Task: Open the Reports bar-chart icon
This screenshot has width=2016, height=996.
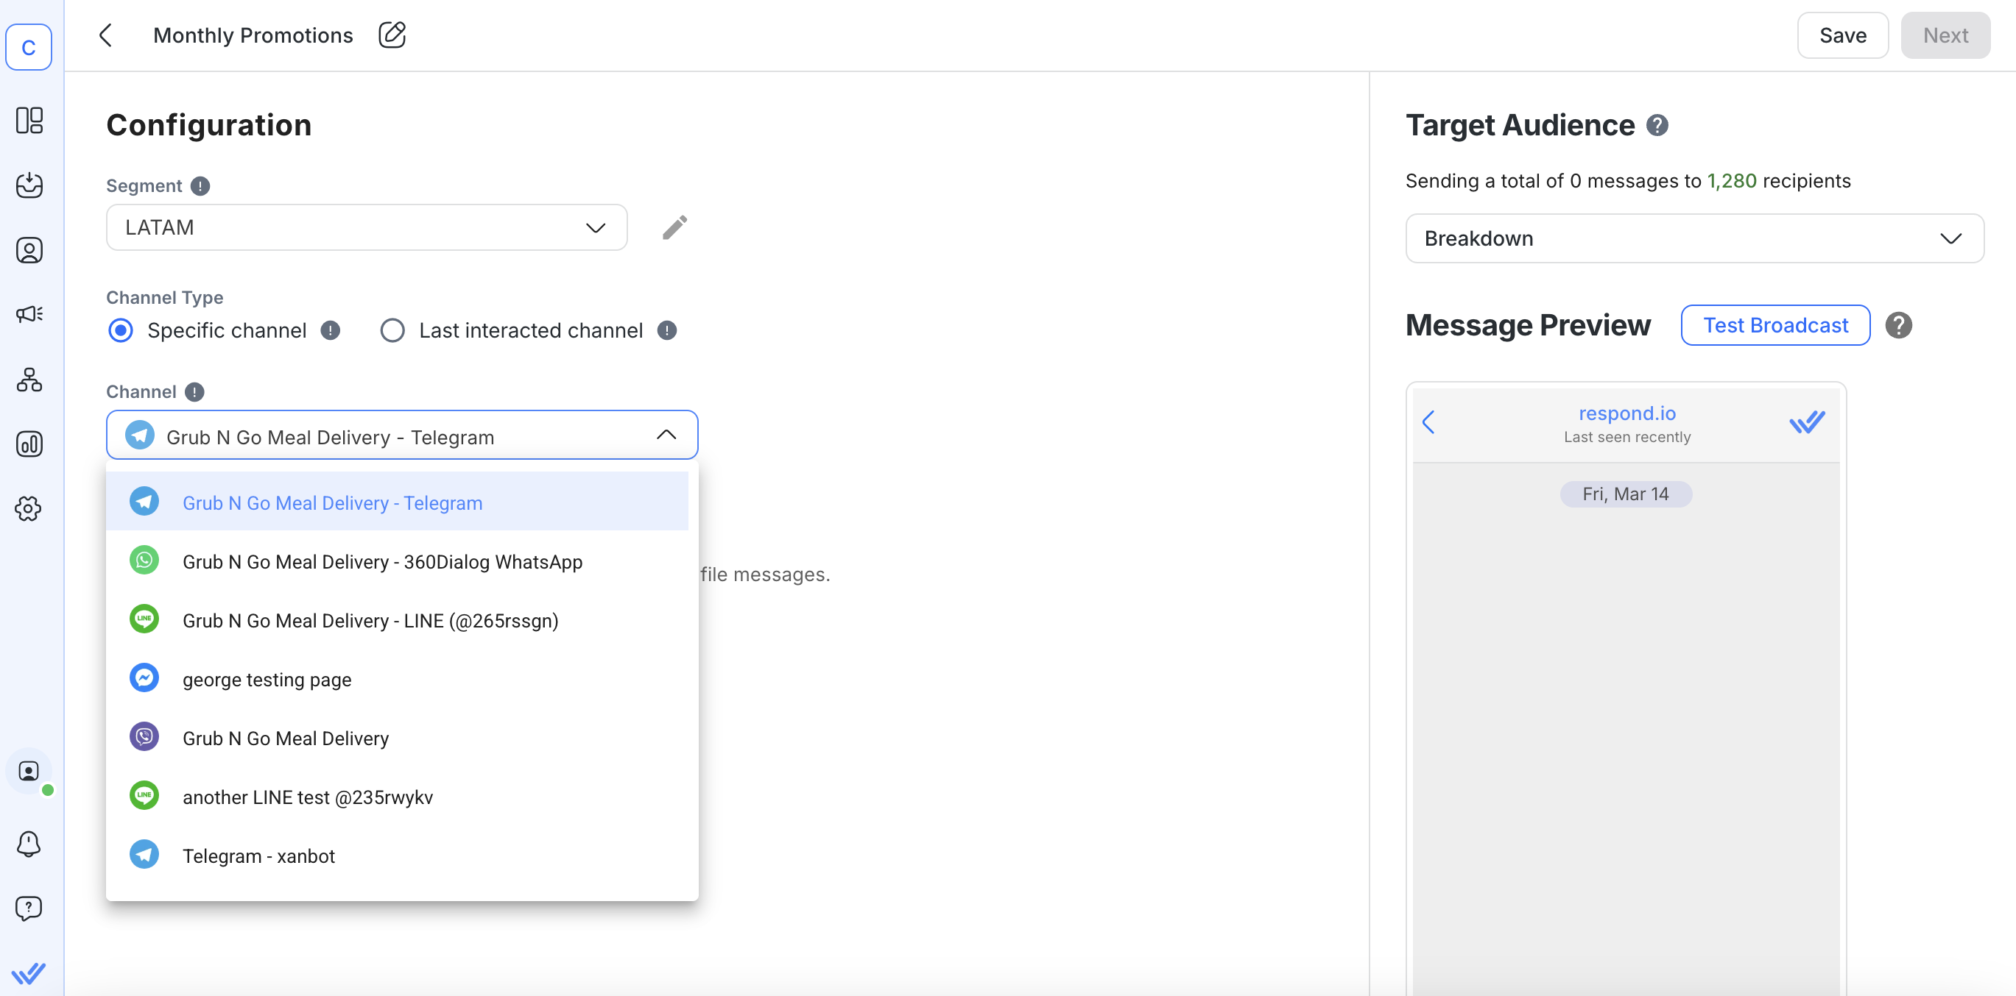Action: pyautogui.click(x=29, y=444)
